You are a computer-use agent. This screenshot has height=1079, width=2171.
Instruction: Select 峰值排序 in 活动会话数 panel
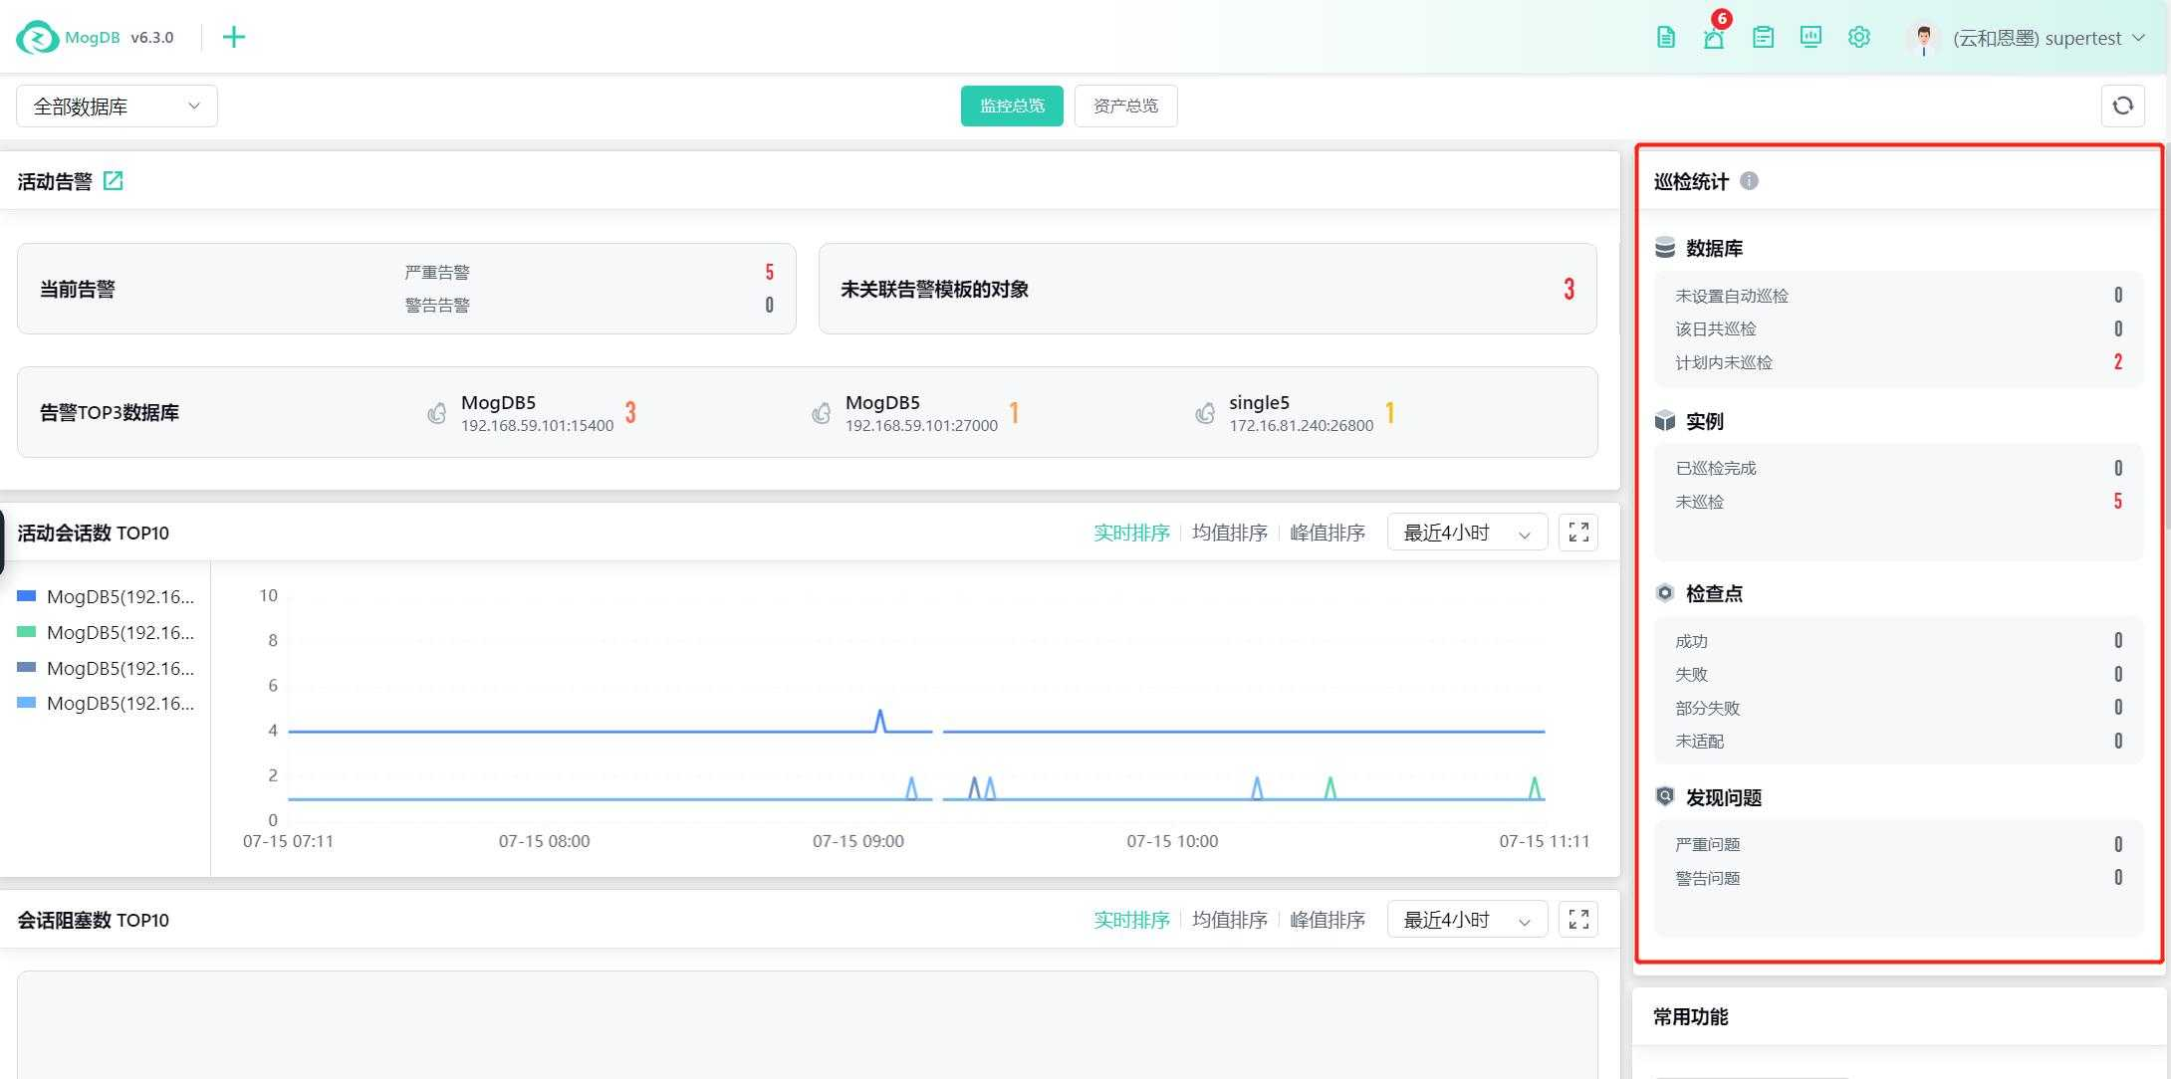[1327, 533]
